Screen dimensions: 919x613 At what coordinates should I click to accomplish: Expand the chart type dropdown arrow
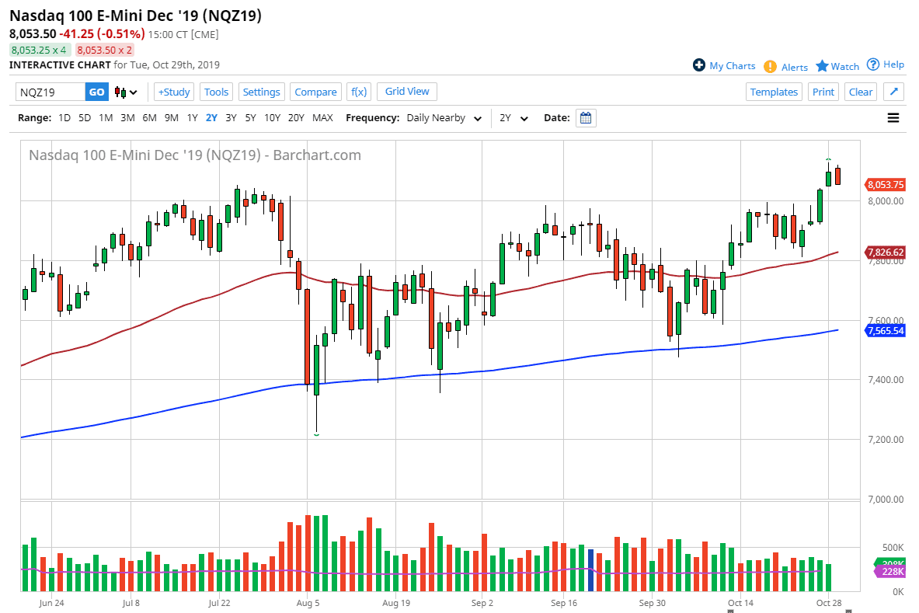(x=134, y=92)
